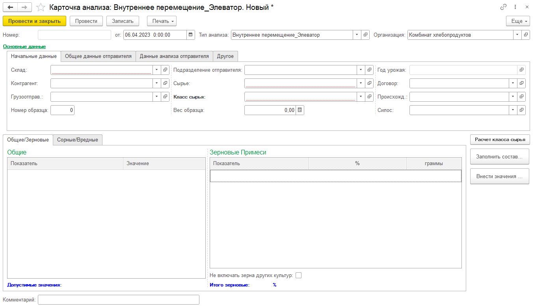
Task: Focus the Вес образца value field
Action: tap(270, 110)
